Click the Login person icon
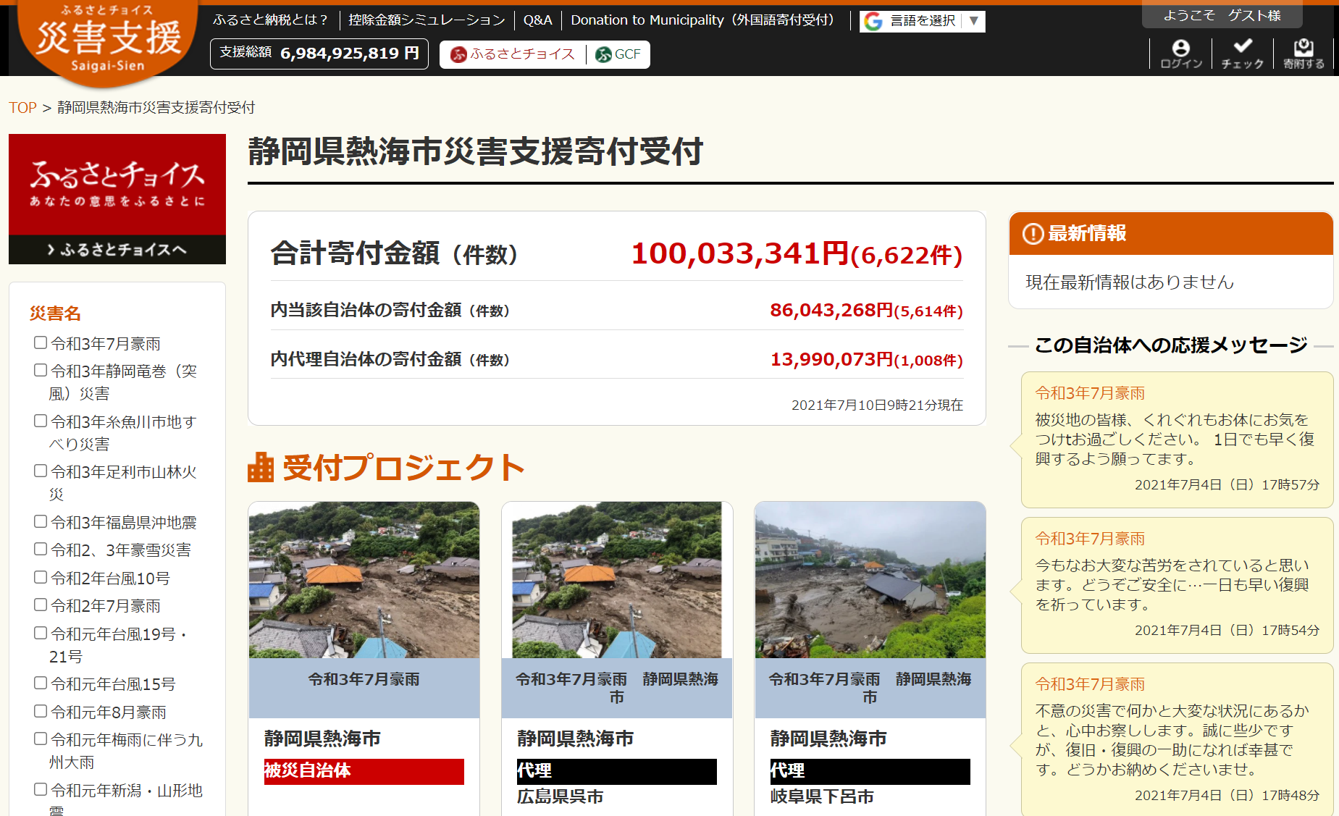Viewport: 1339px width, 816px height. (x=1180, y=48)
